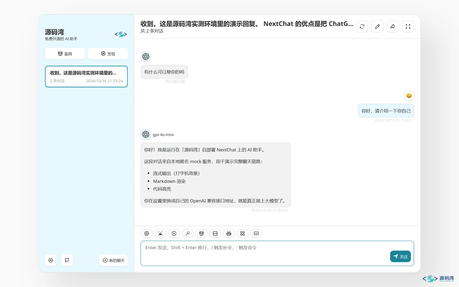Switch theme using the auto-theme icon
Image resolution: width=459 pixels, height=287 pixels.
[x=174, y=233]
